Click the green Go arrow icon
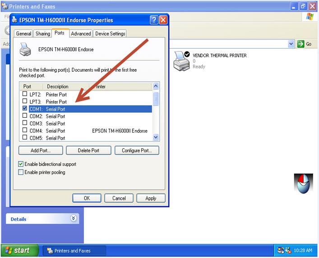This screenshot has height=258, width=319. coord(301,44)
